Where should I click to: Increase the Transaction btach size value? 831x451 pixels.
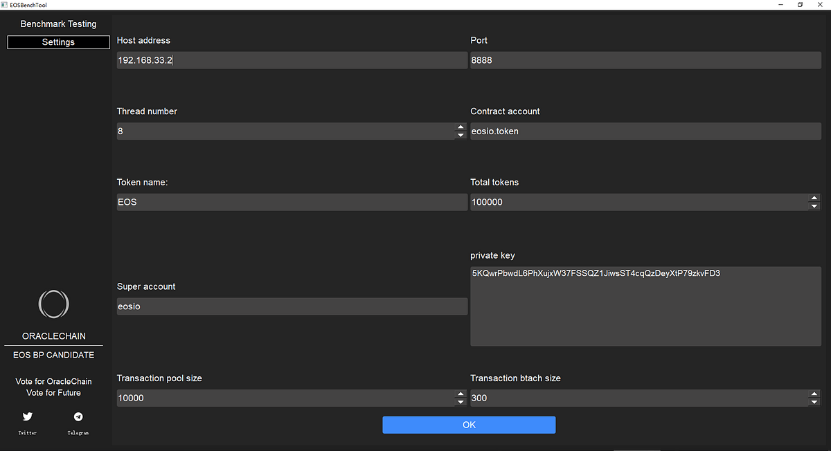814,394
